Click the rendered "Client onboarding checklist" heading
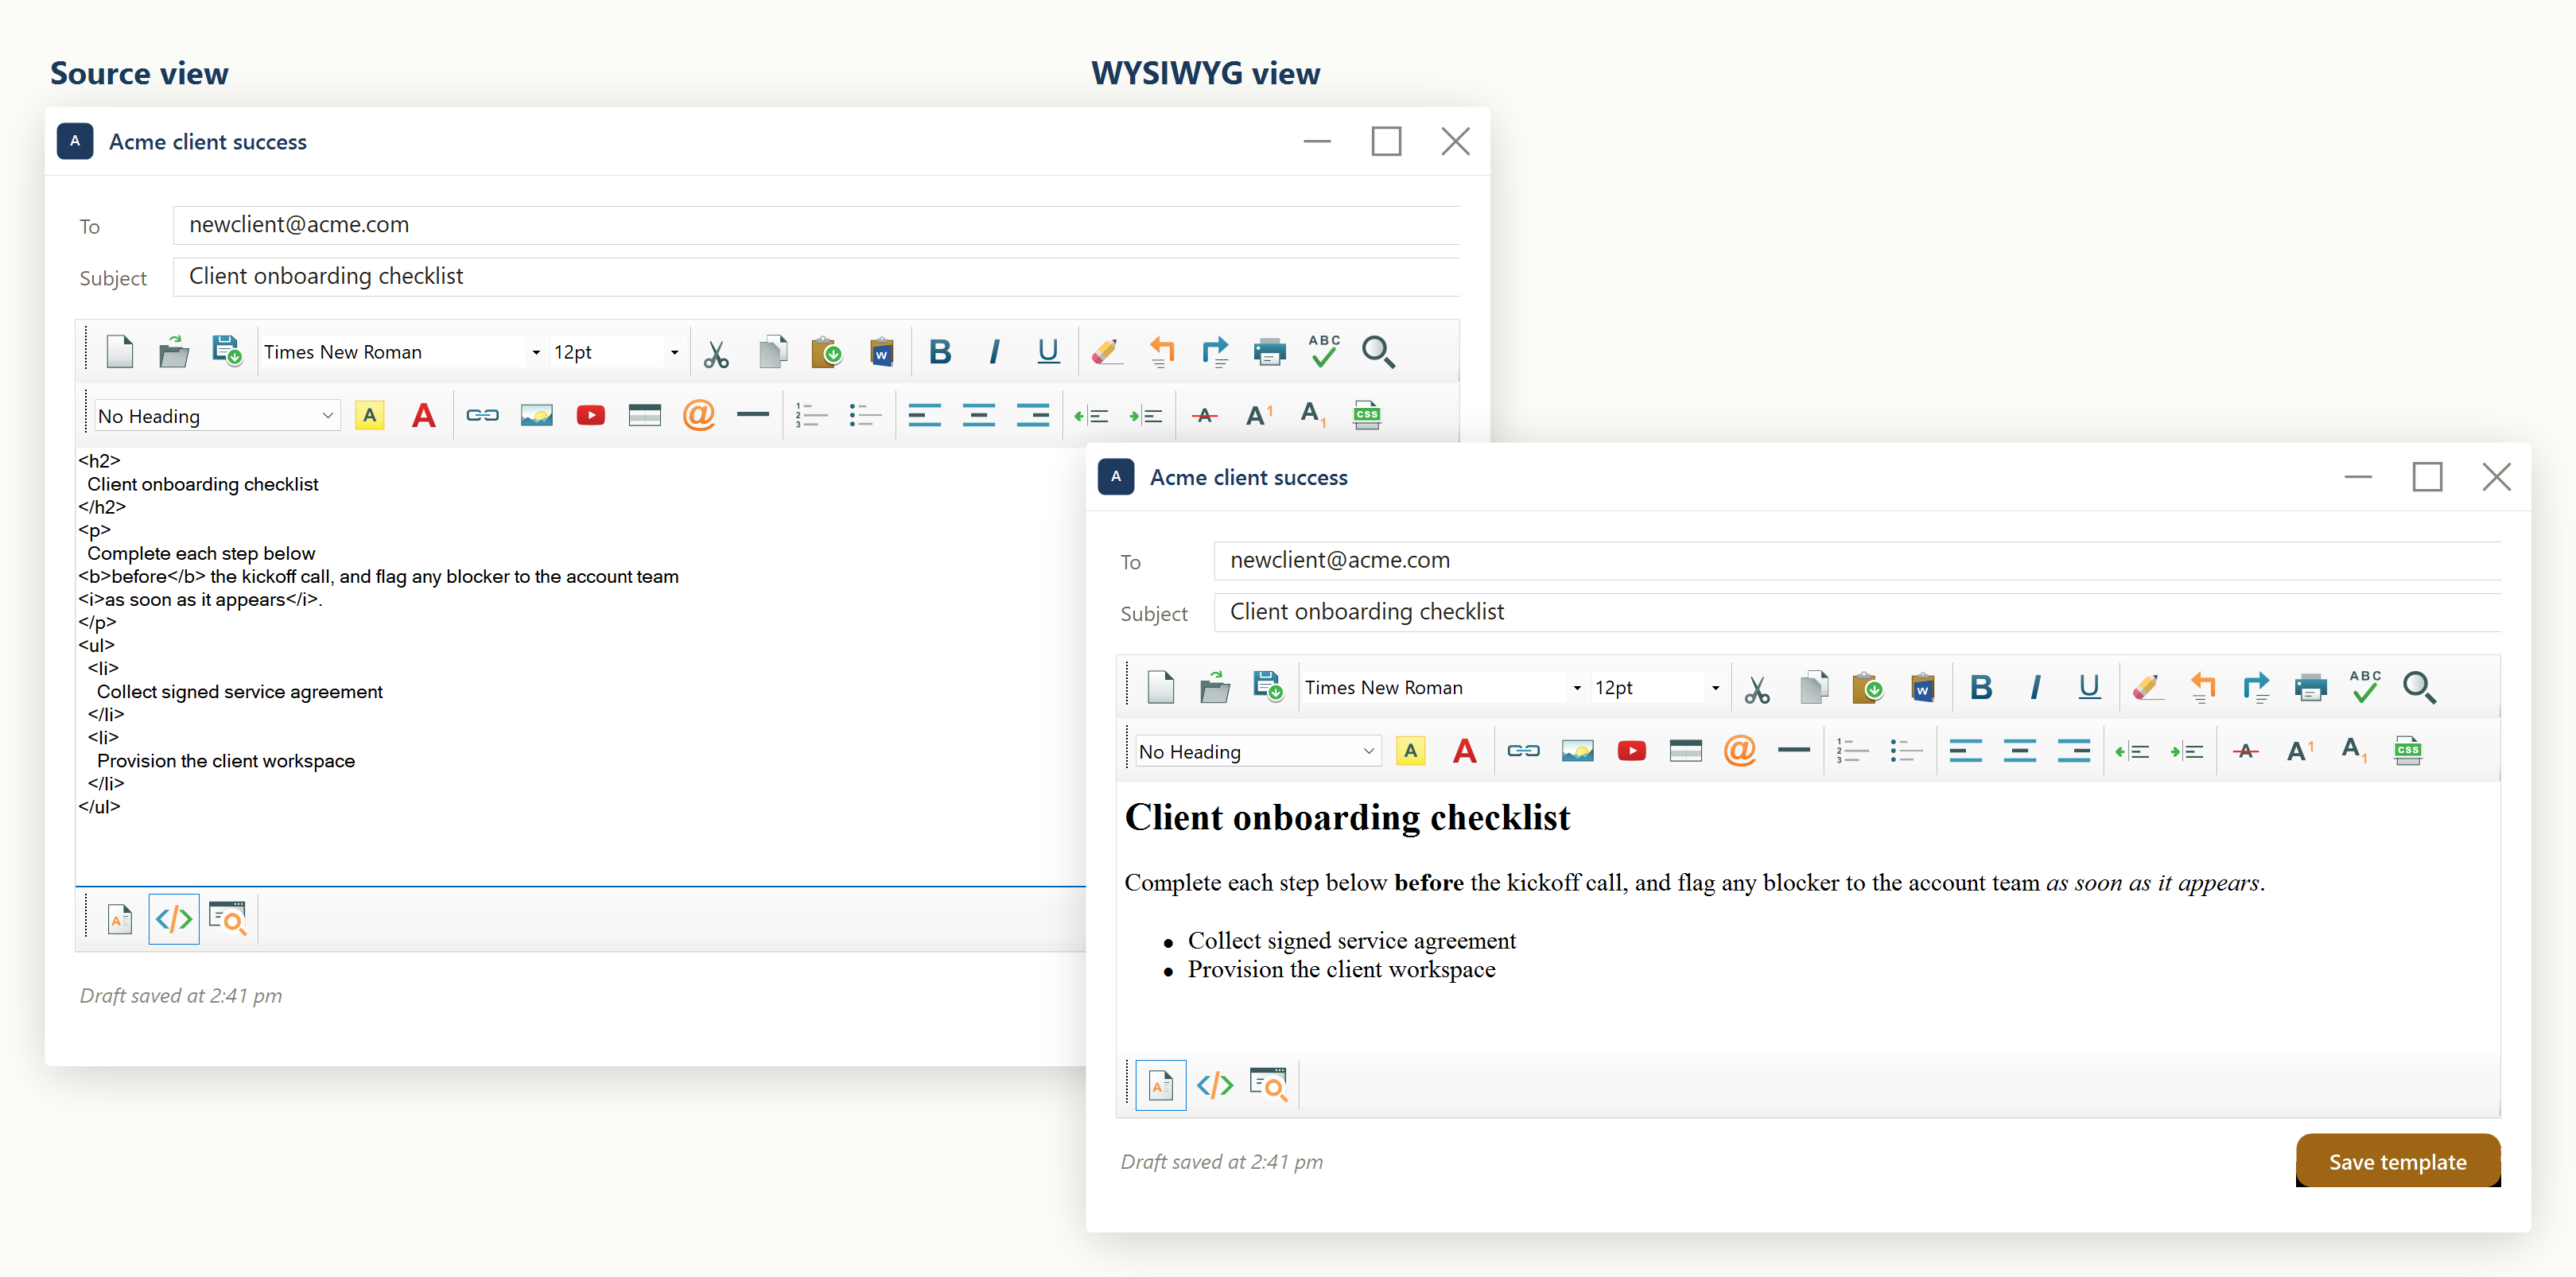2576x1277 pixels. (1347, 818)
